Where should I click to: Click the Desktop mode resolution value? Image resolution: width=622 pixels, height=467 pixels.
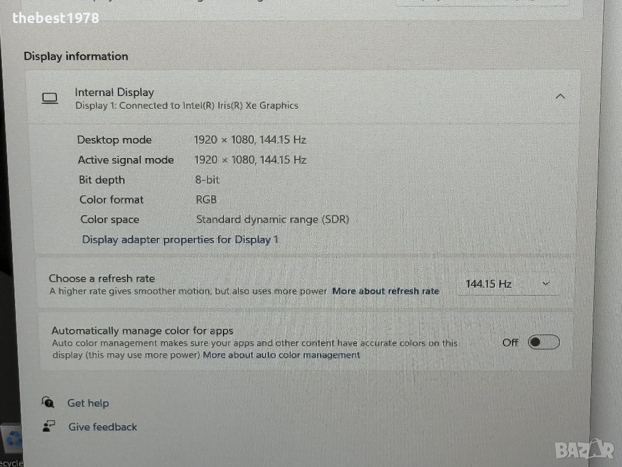point(250,140)
